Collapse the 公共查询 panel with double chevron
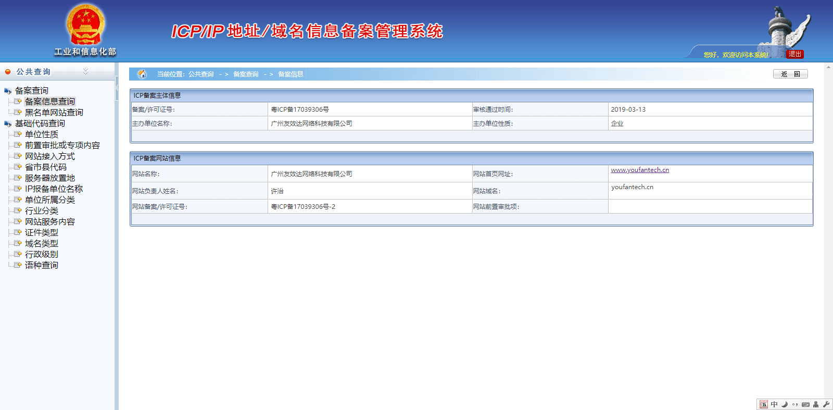The image size is (833, 410). click(x=86, y=72)
